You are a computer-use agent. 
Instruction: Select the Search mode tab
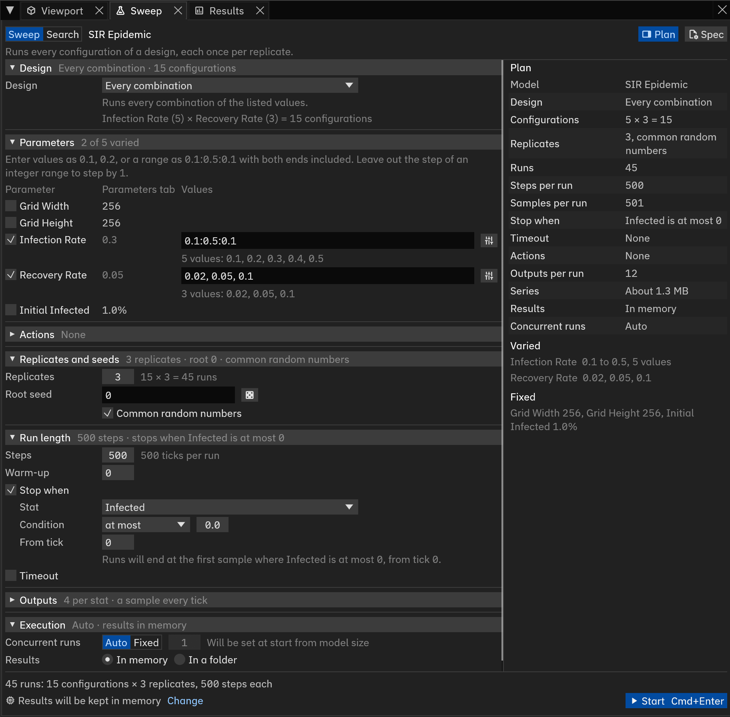click(x=62, y=34)
